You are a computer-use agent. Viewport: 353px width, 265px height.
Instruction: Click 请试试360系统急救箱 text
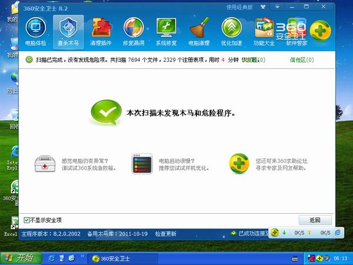pyautogui.click(x=89, y=168)
